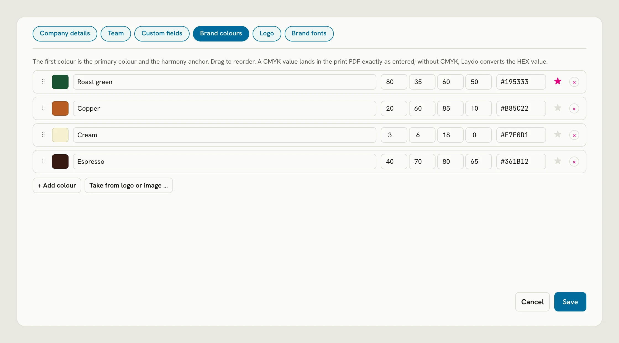
Task: Save the brand colours
Action: 570,302
